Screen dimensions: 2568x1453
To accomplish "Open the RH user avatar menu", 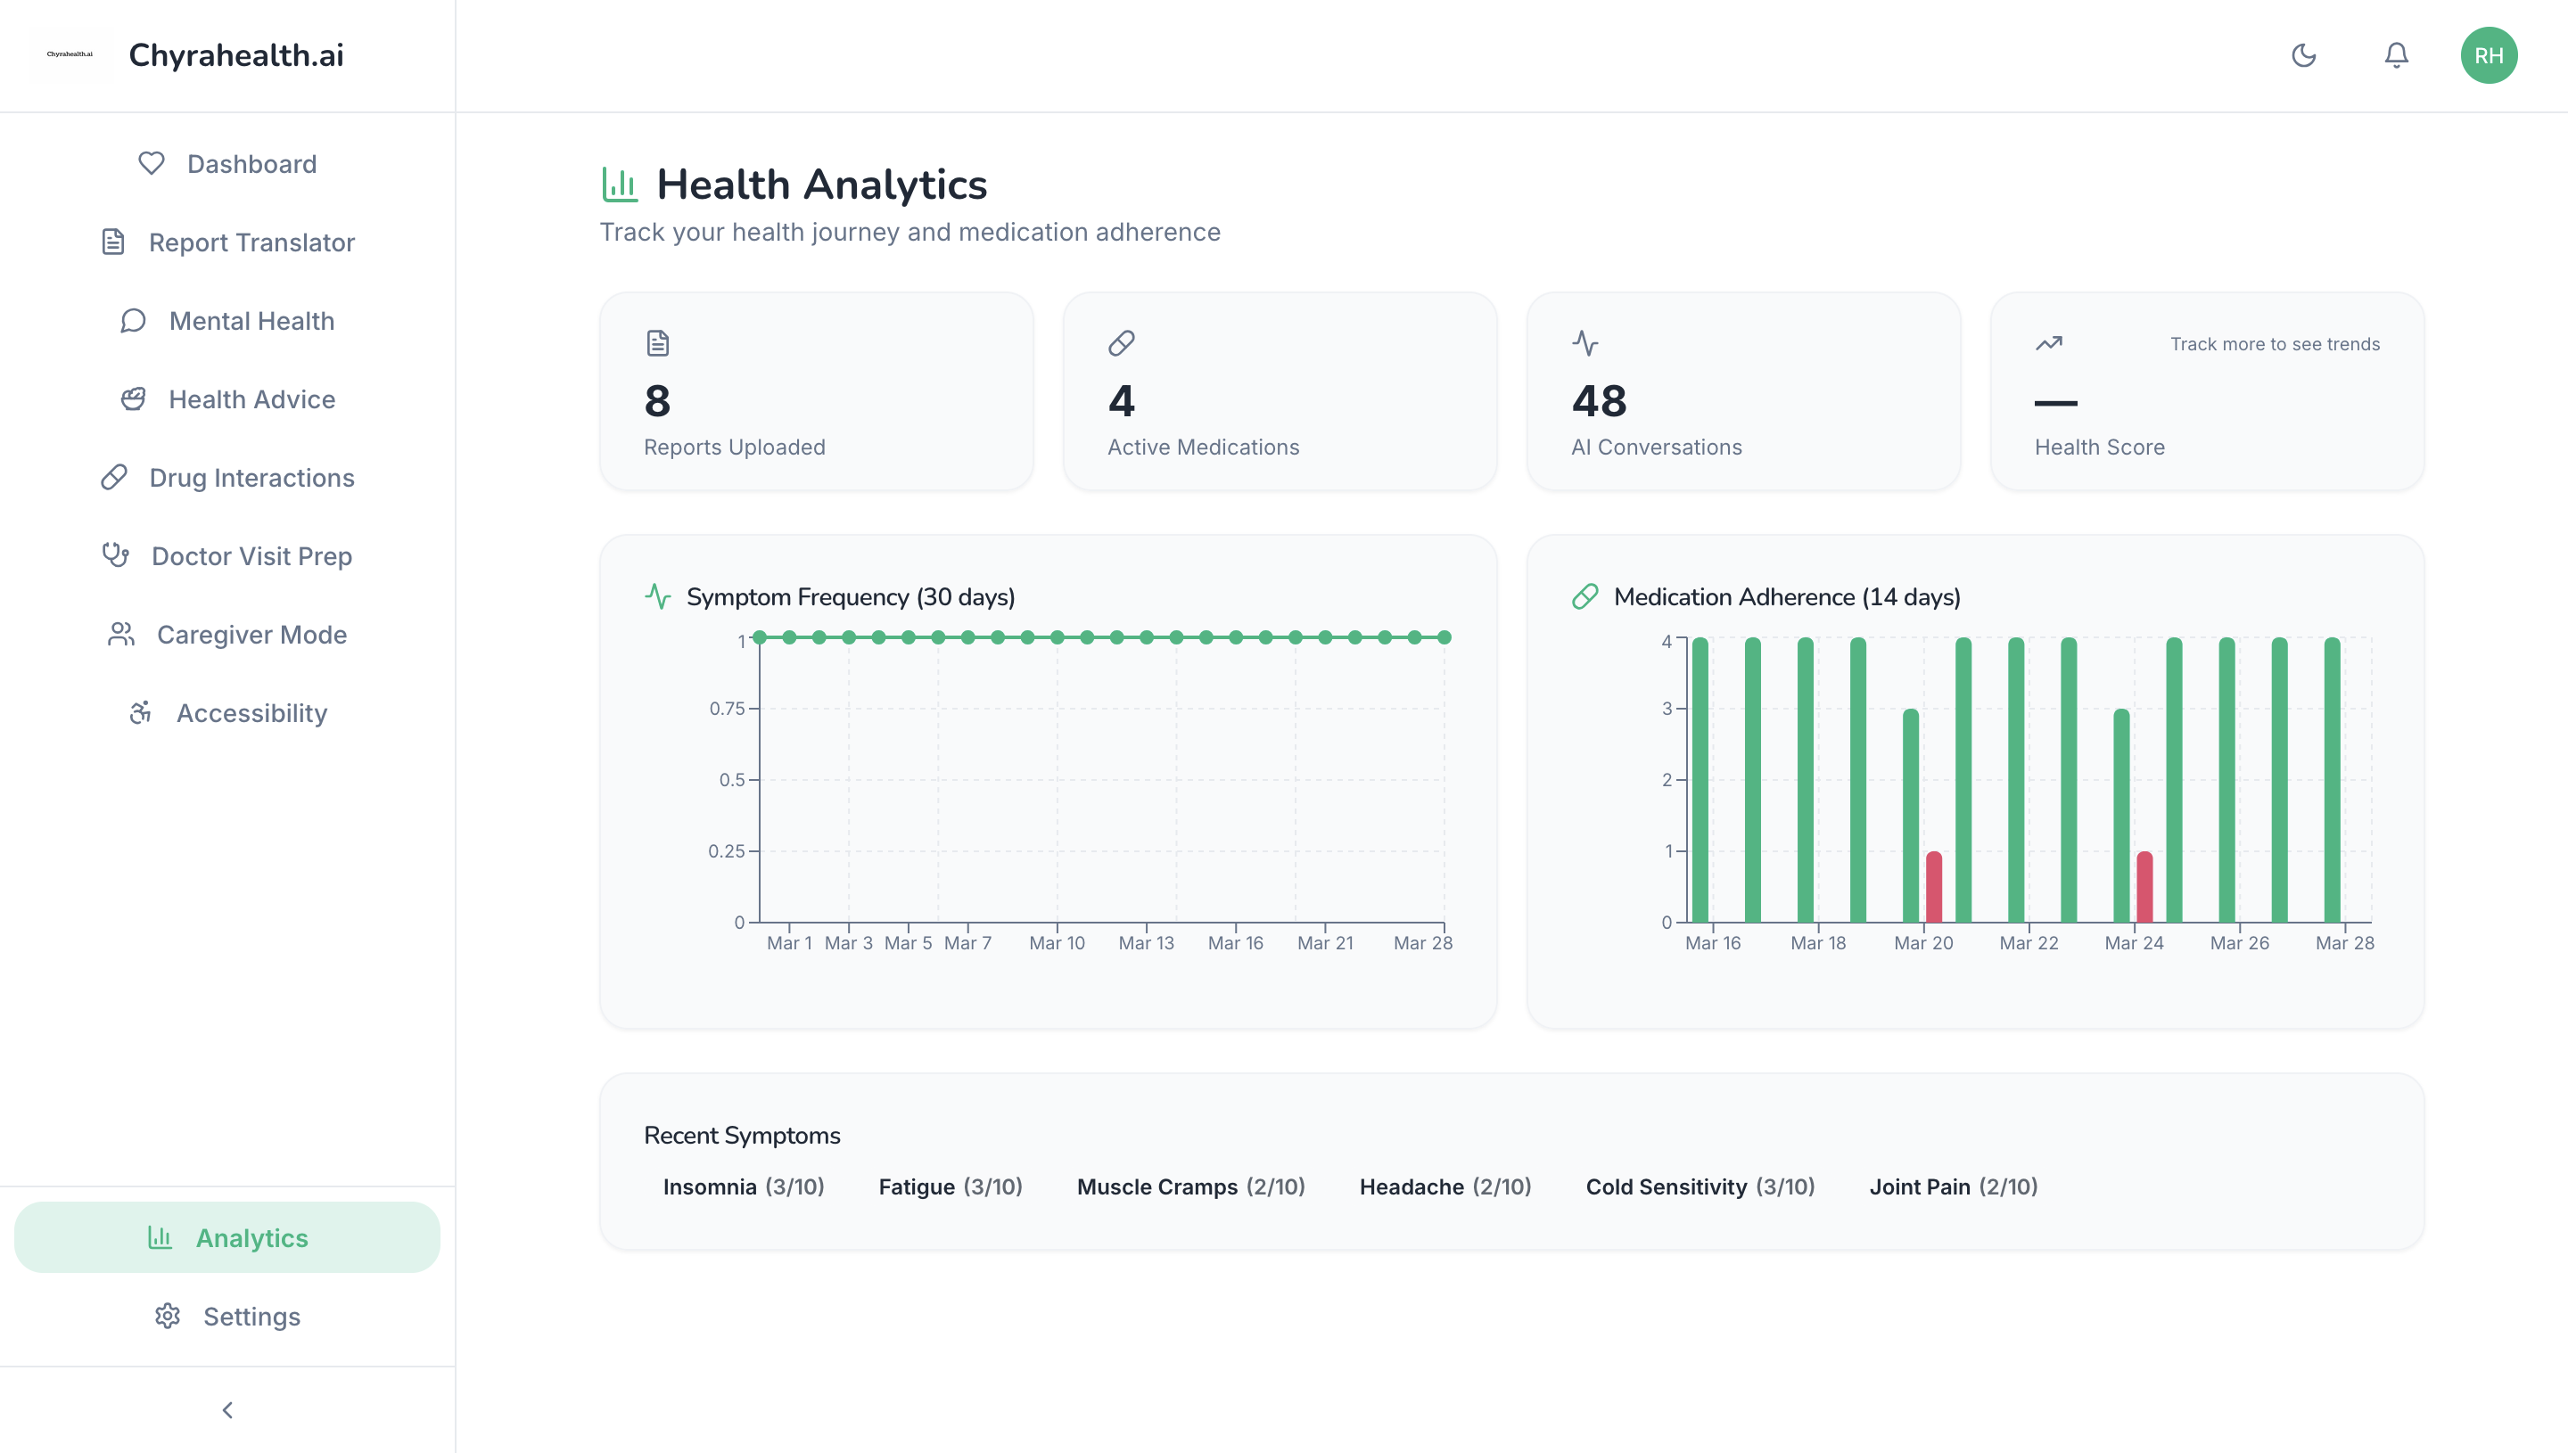I will pyautogui.click(x=2488, y=55).
